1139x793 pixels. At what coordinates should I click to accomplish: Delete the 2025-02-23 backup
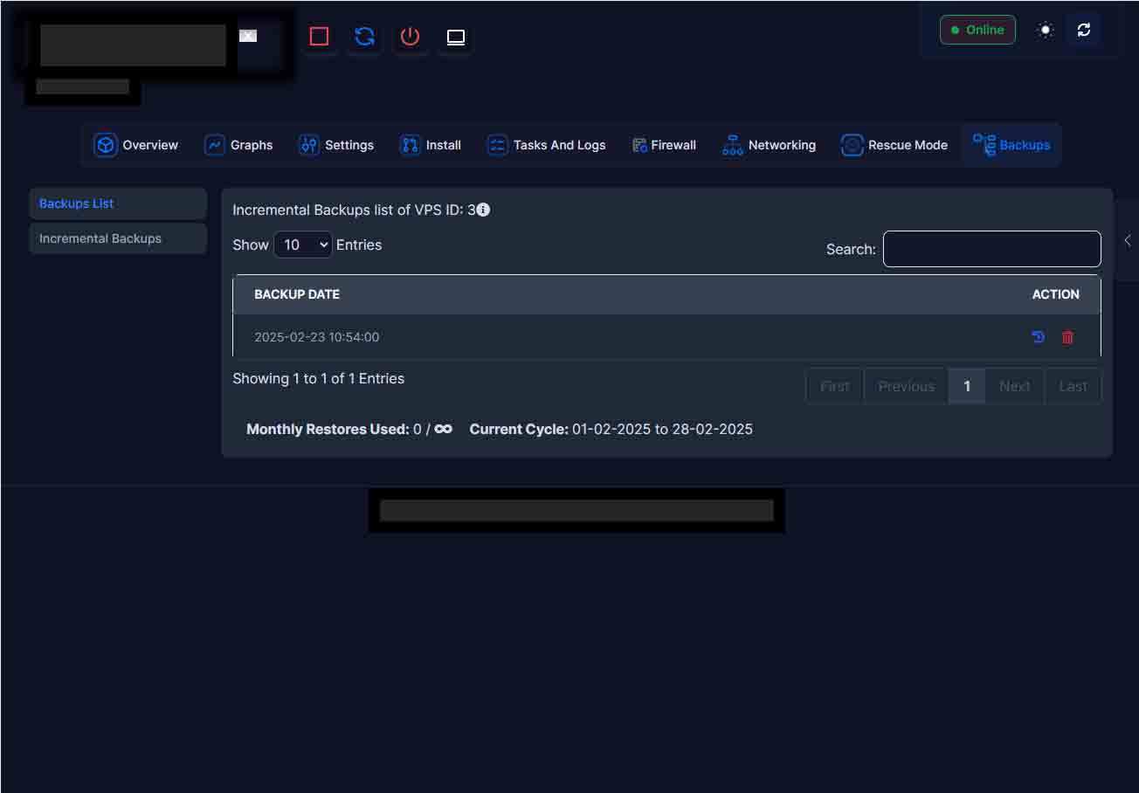point(1067,337)
